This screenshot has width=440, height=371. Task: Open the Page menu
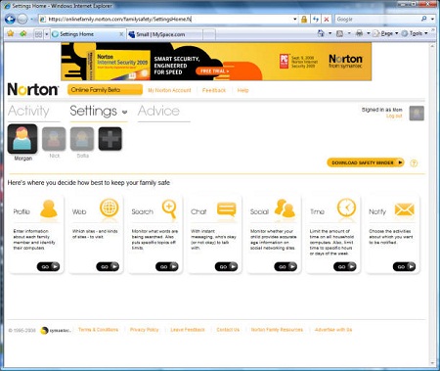(x=385, y=33)
